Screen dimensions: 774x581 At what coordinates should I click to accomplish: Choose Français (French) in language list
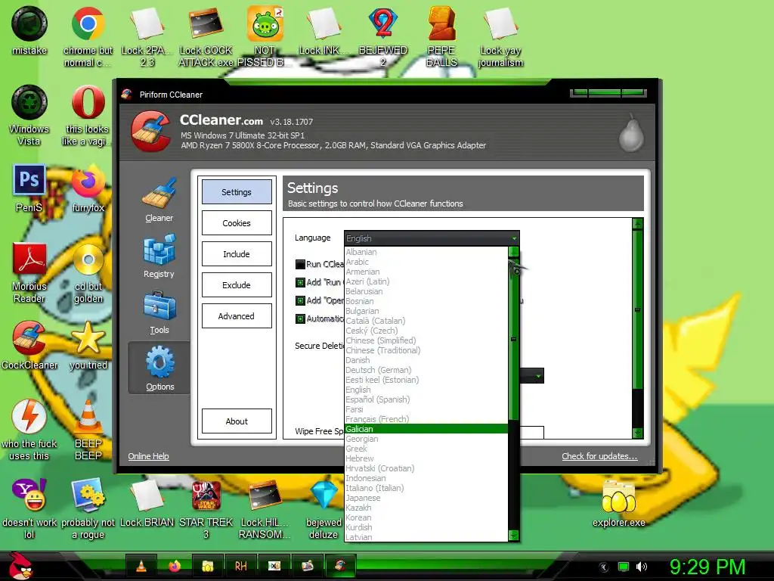coord(426,419)
